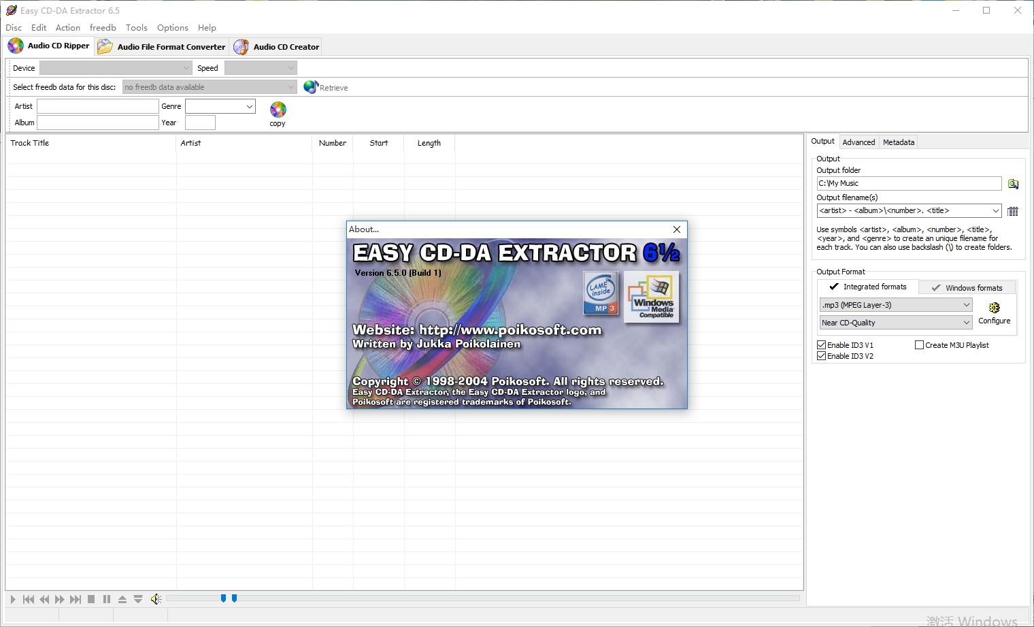
Task: Enable the Create M3U Playlist option
Action: (918, 345)
